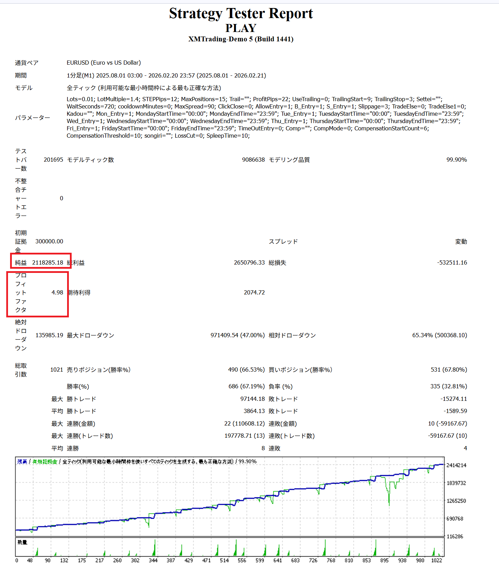Click the 全ティック model description
This screenshot has width=499, height=567.
tap(144, 88)
